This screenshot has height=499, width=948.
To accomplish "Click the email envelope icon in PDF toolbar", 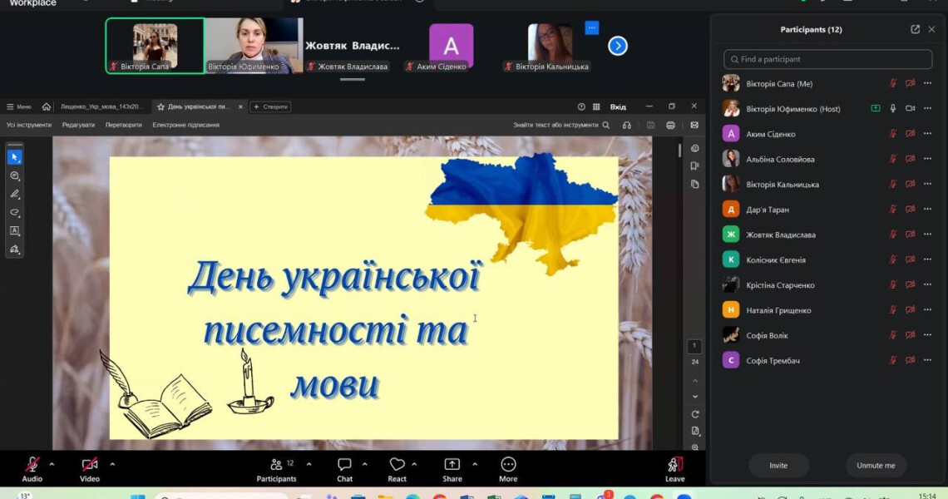I will pyautogui.click(x=694, y=126).
